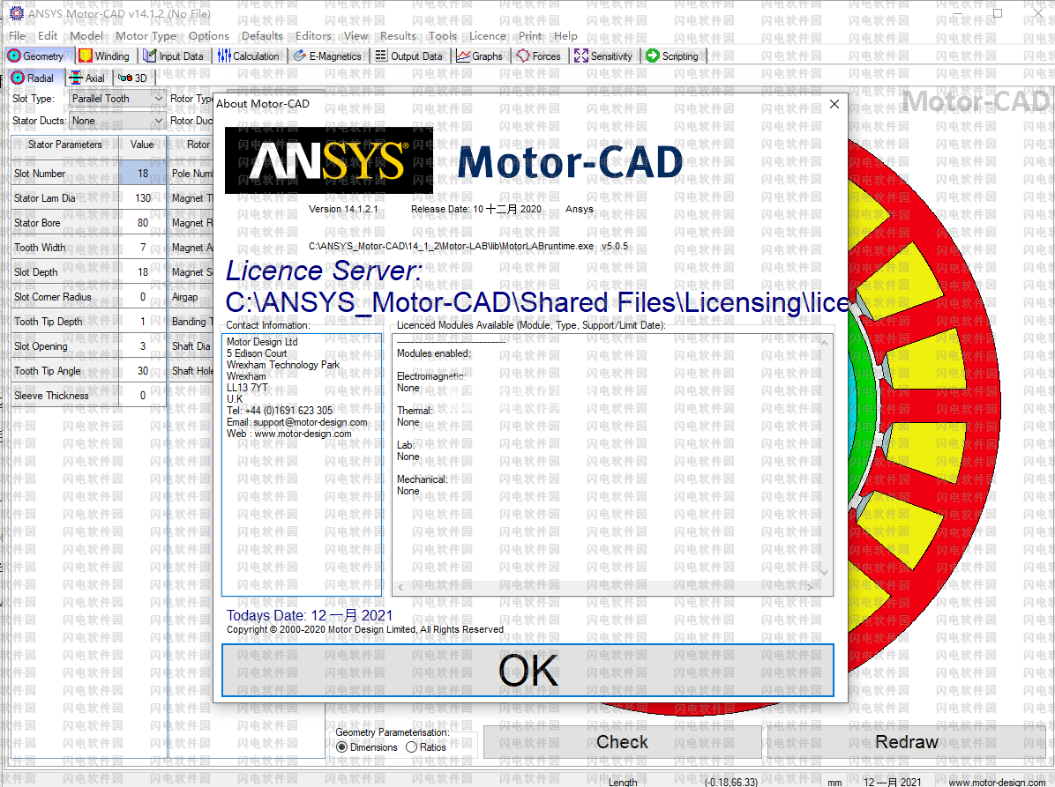Viewport: 1055px width, 787px height.
Task: Close the About Motor-CAD dialog
Action: 834,104
